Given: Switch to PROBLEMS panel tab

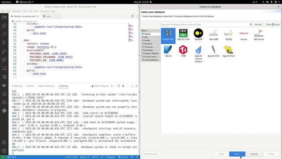Looking at the screenshot, I should tap(17, 86).
